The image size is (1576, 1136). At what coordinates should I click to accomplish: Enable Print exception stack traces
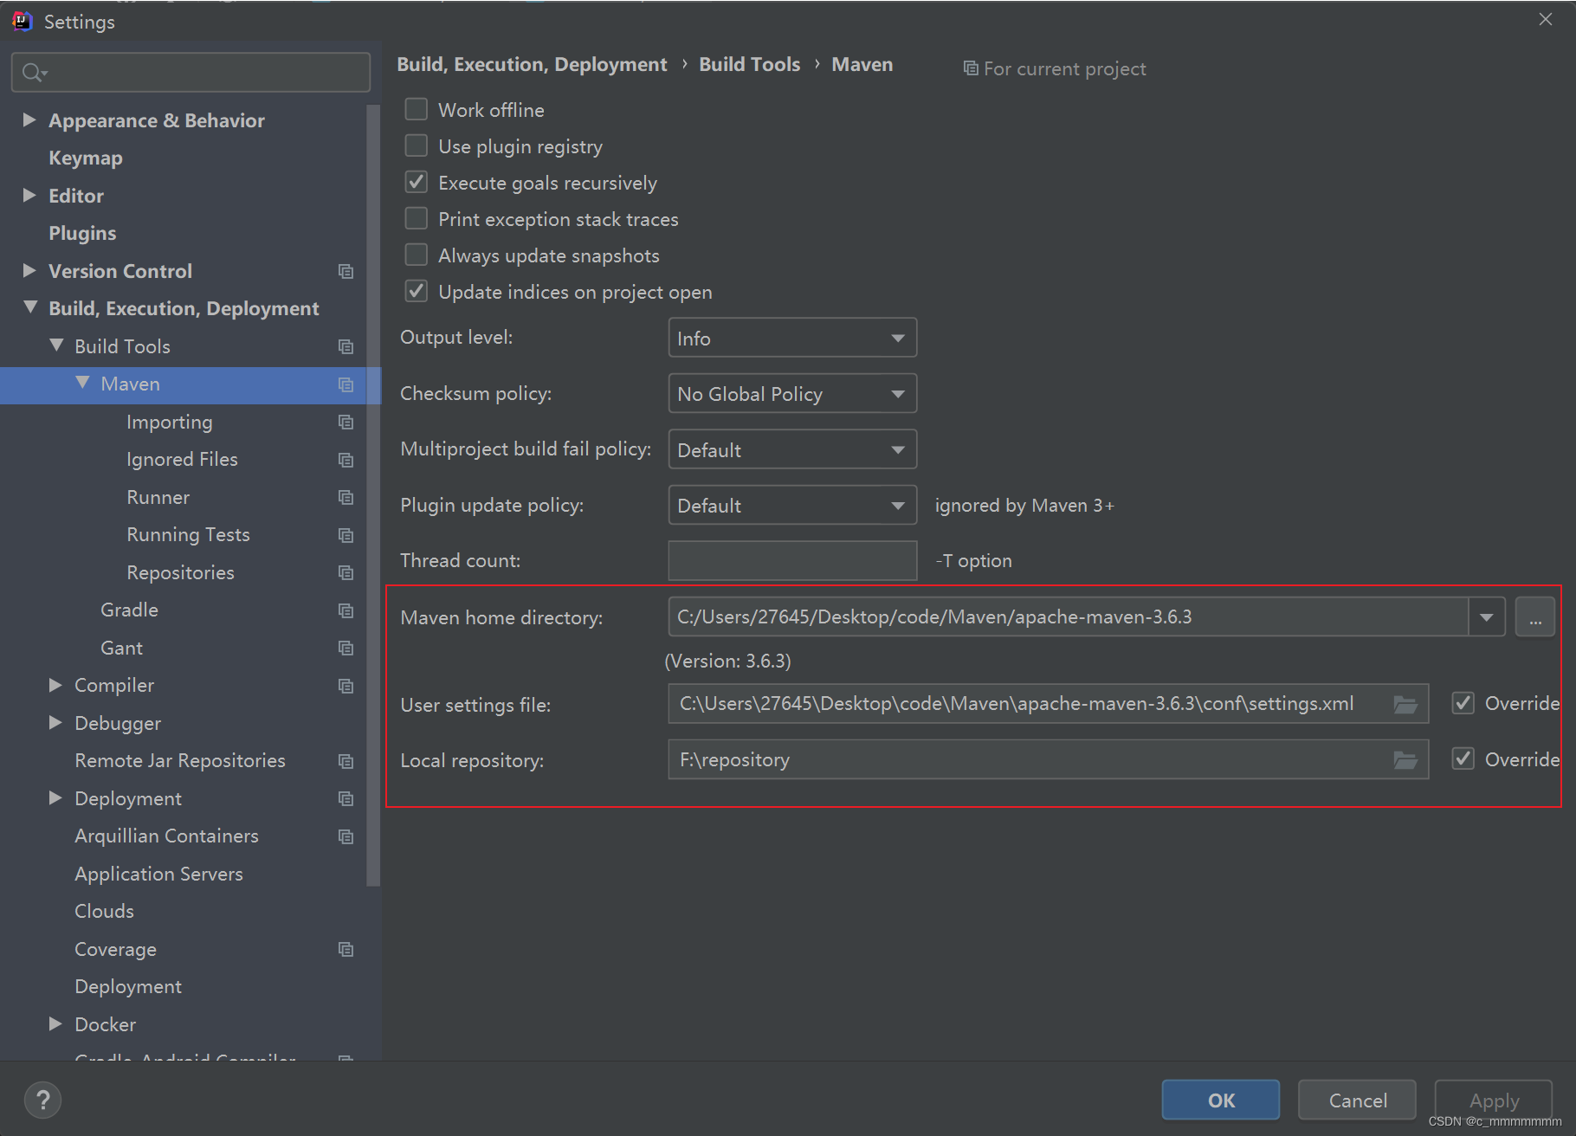[x=417, y=218]
